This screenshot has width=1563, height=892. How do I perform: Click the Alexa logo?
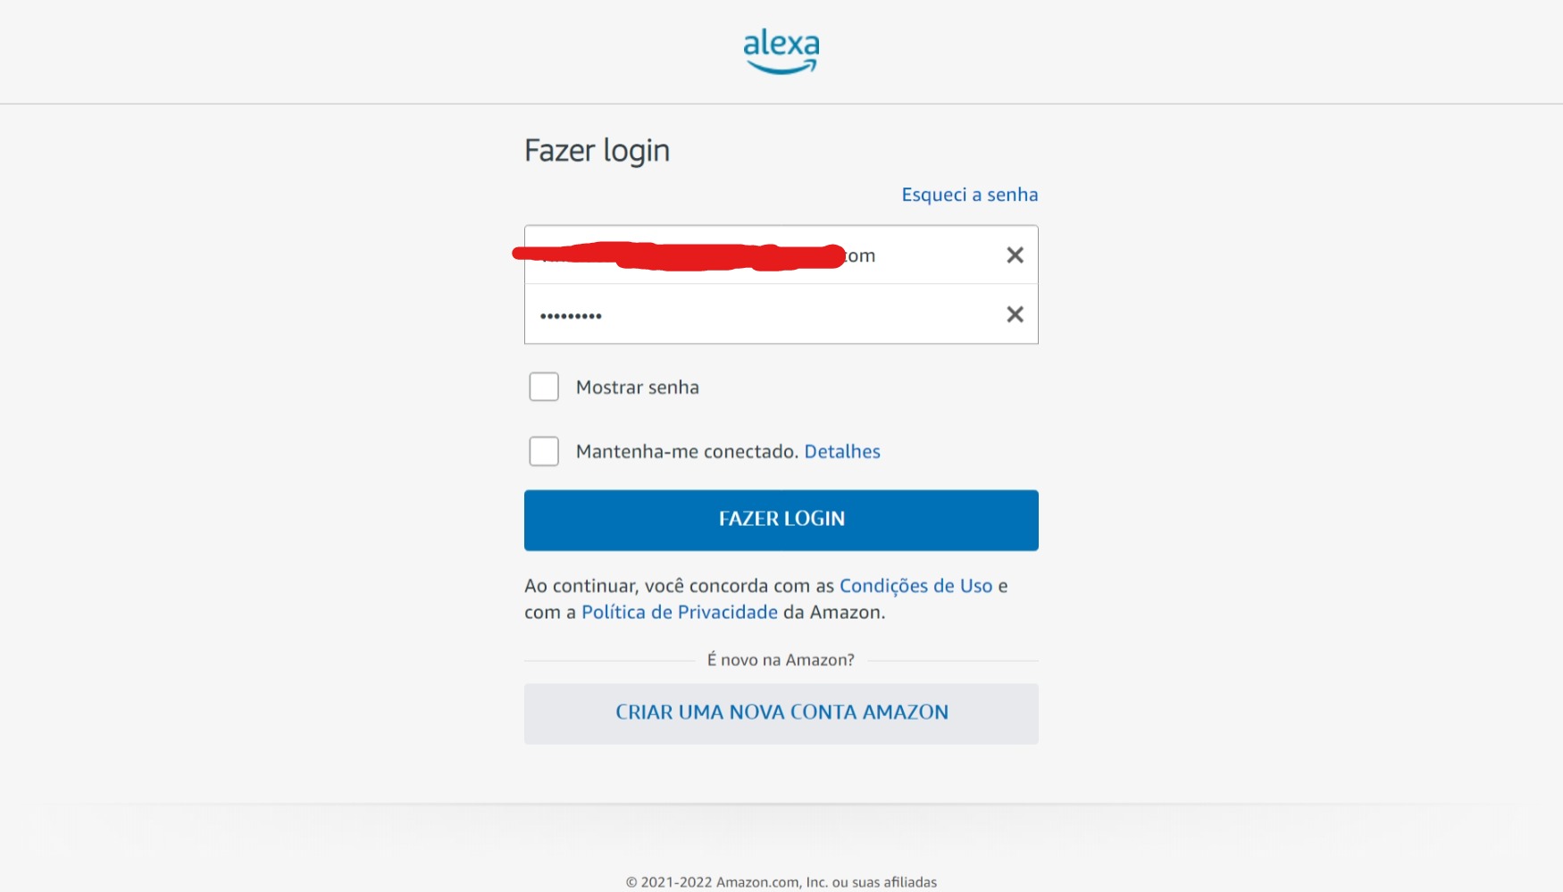(x=781, y=49)
